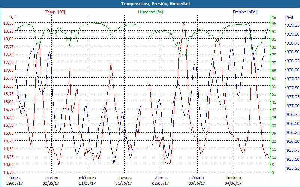Pick the viernes 02/06/17 date label
Image resolution: width=300 pixels, height=187 pixels.
coord(160,180)
